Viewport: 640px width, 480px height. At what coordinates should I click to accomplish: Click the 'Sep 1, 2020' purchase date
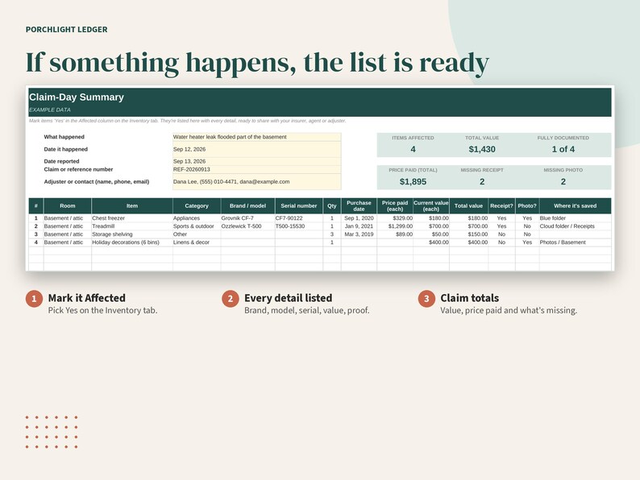tap(359, 218)
